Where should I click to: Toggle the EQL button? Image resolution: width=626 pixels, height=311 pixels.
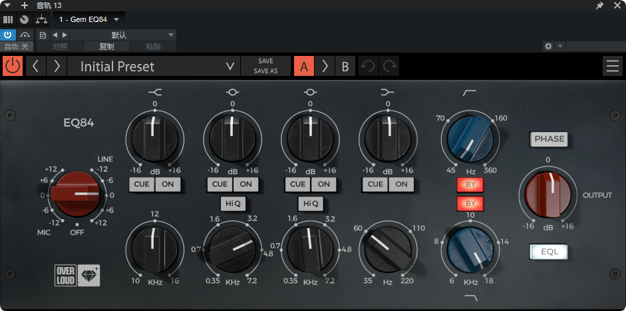(549, 252)
